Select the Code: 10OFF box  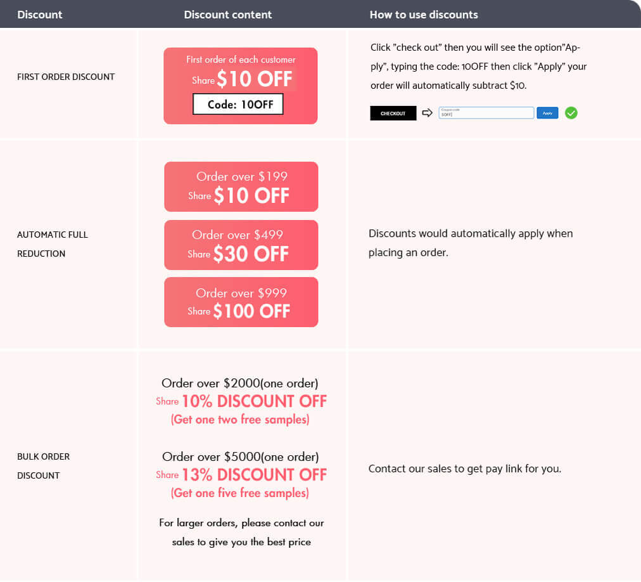[x=238, y=105]
